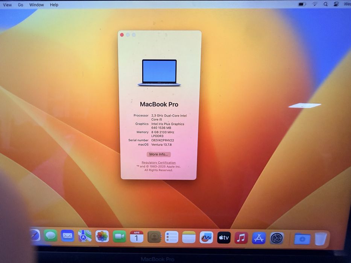Click the More Info... button
The image size is (351, 263).
158,154
